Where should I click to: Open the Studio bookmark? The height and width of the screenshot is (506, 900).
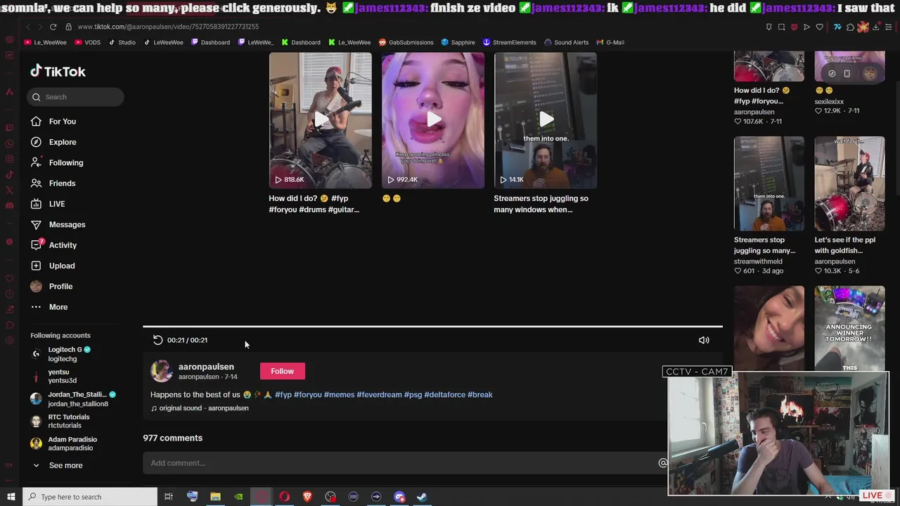pos(122,42)
